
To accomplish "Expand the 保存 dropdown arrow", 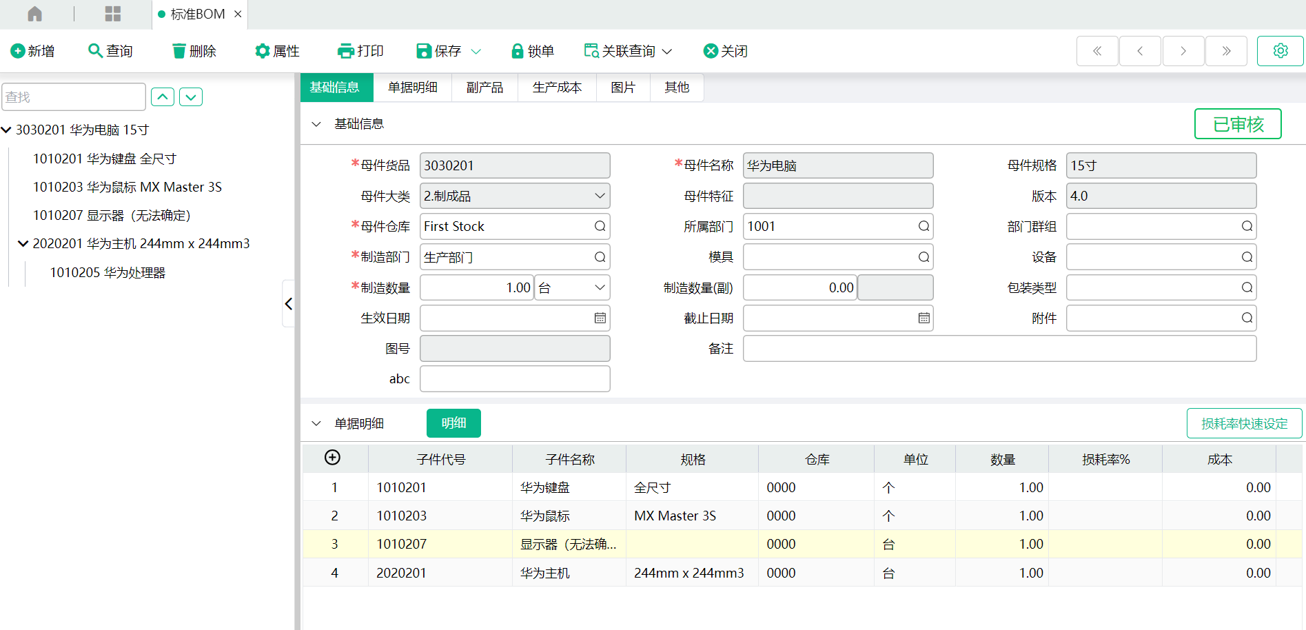I will coord(476,52).
